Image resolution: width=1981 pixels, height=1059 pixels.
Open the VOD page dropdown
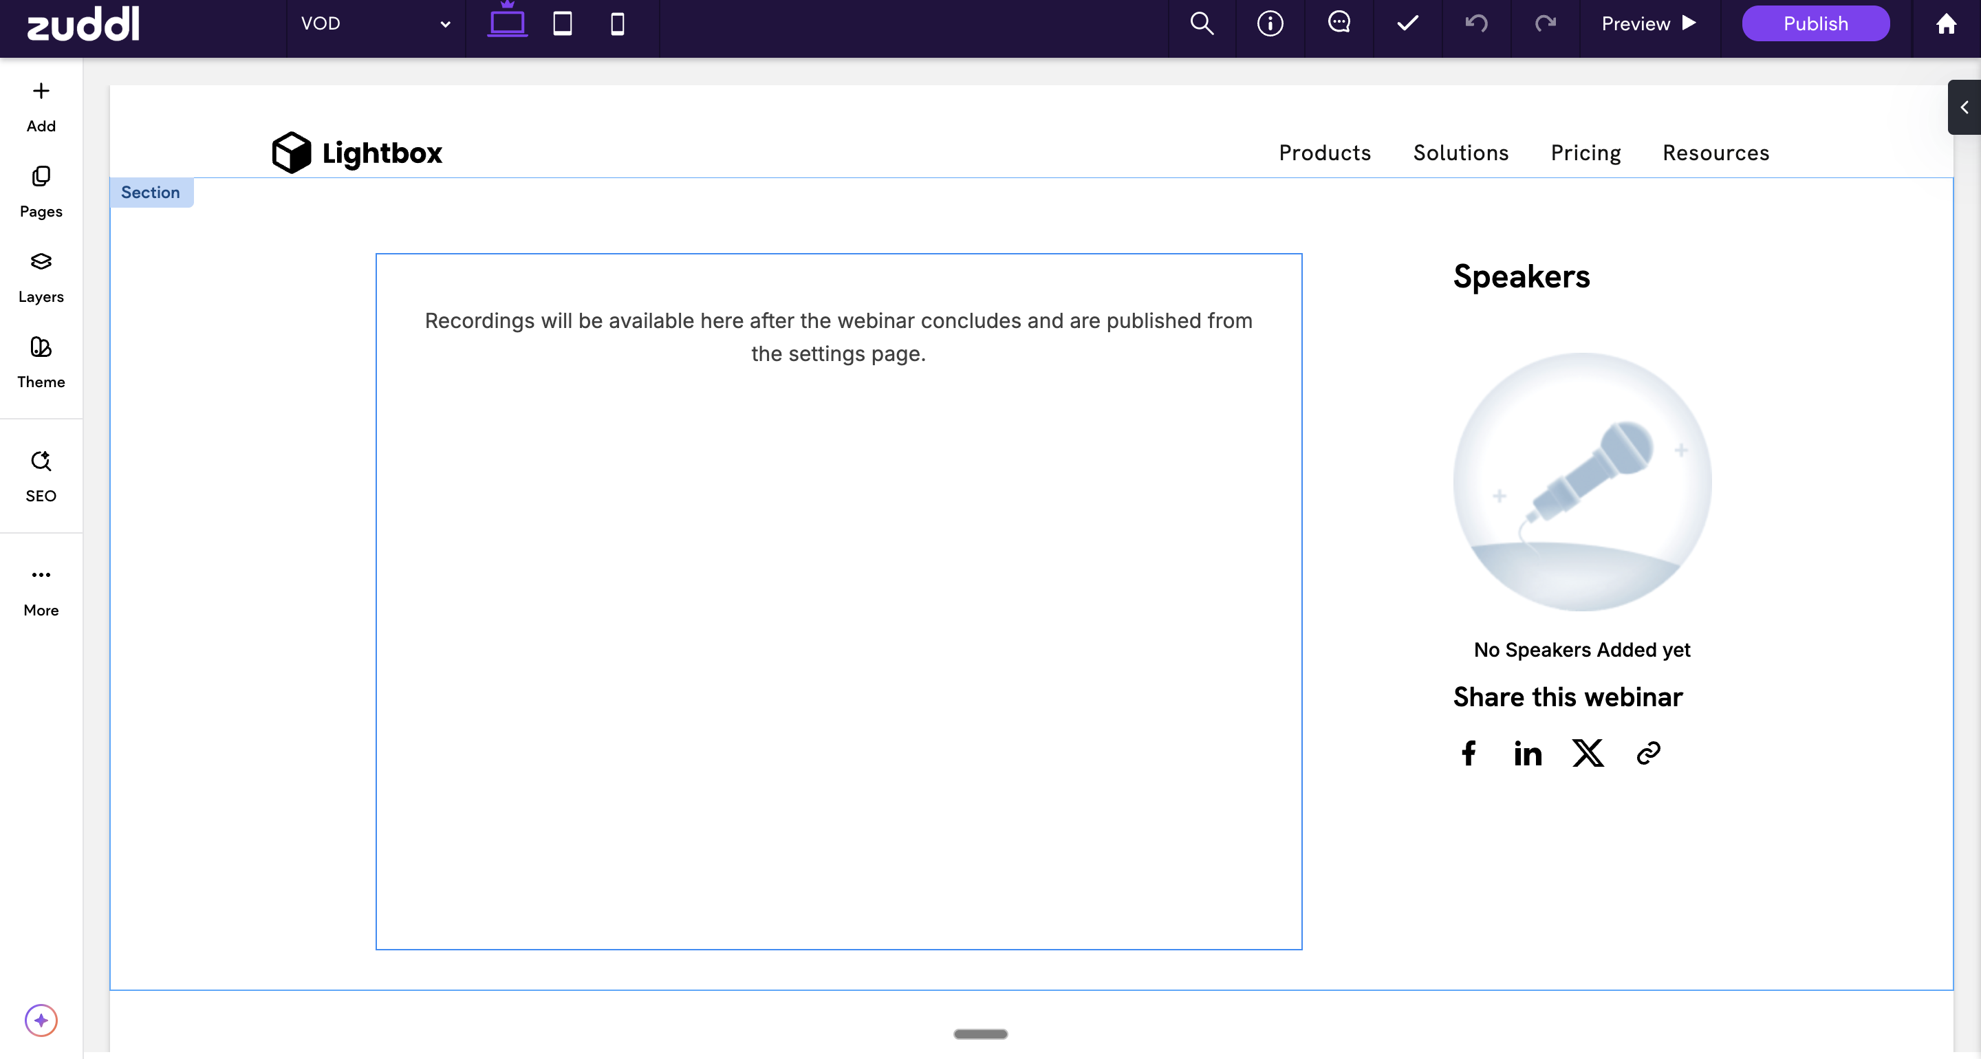[376, 24]
